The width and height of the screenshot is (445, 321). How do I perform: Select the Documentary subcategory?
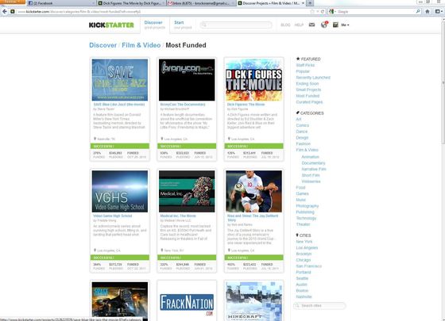(313, 163)
